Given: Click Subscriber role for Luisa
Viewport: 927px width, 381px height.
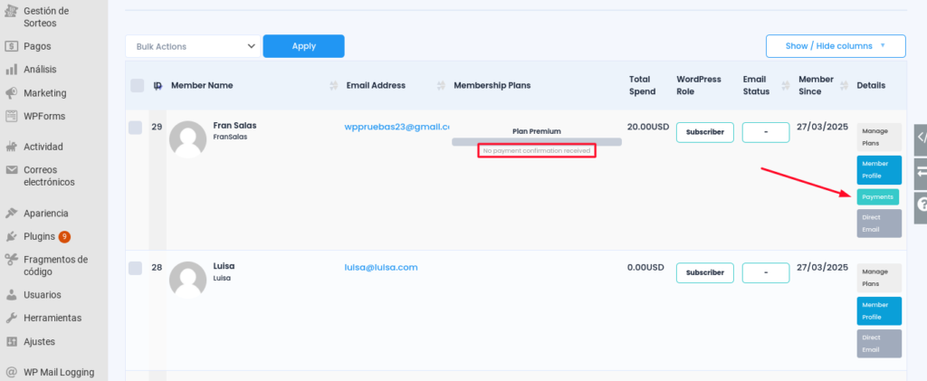Looking at the screenshot, I should [704, 273].
